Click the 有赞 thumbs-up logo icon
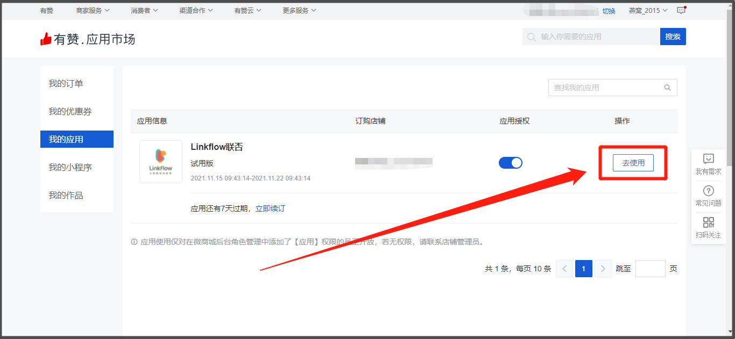This screenshot has width=735, height=339. [46, 39]
